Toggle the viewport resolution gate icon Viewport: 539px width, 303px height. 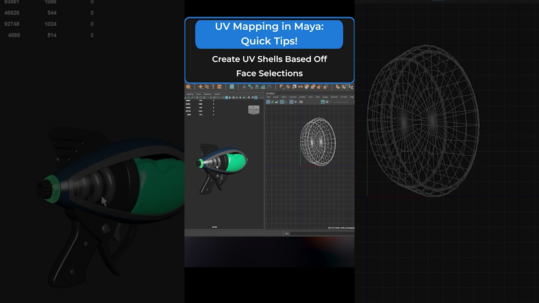pos(204,98)
